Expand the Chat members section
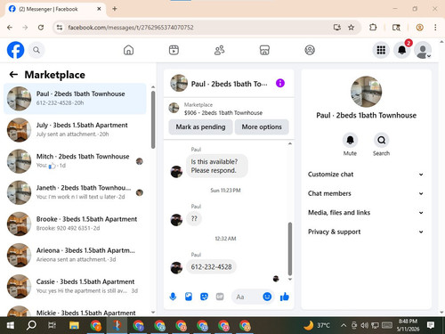 (366, 193)
